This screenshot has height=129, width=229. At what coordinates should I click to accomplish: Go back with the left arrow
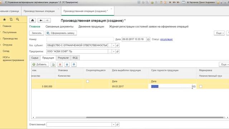click(x=41, y=20)
